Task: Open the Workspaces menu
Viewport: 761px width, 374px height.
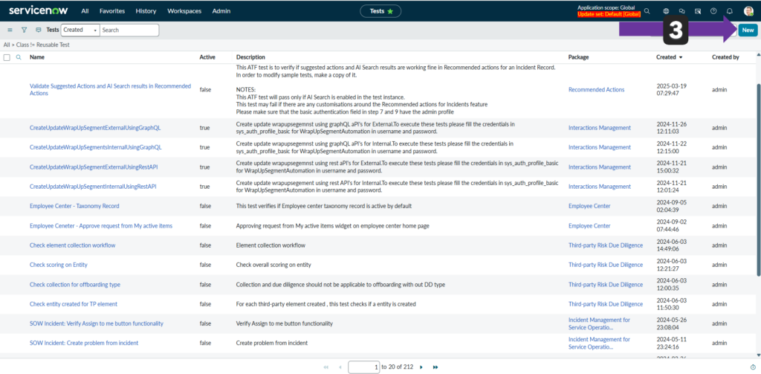Action: 183,11
